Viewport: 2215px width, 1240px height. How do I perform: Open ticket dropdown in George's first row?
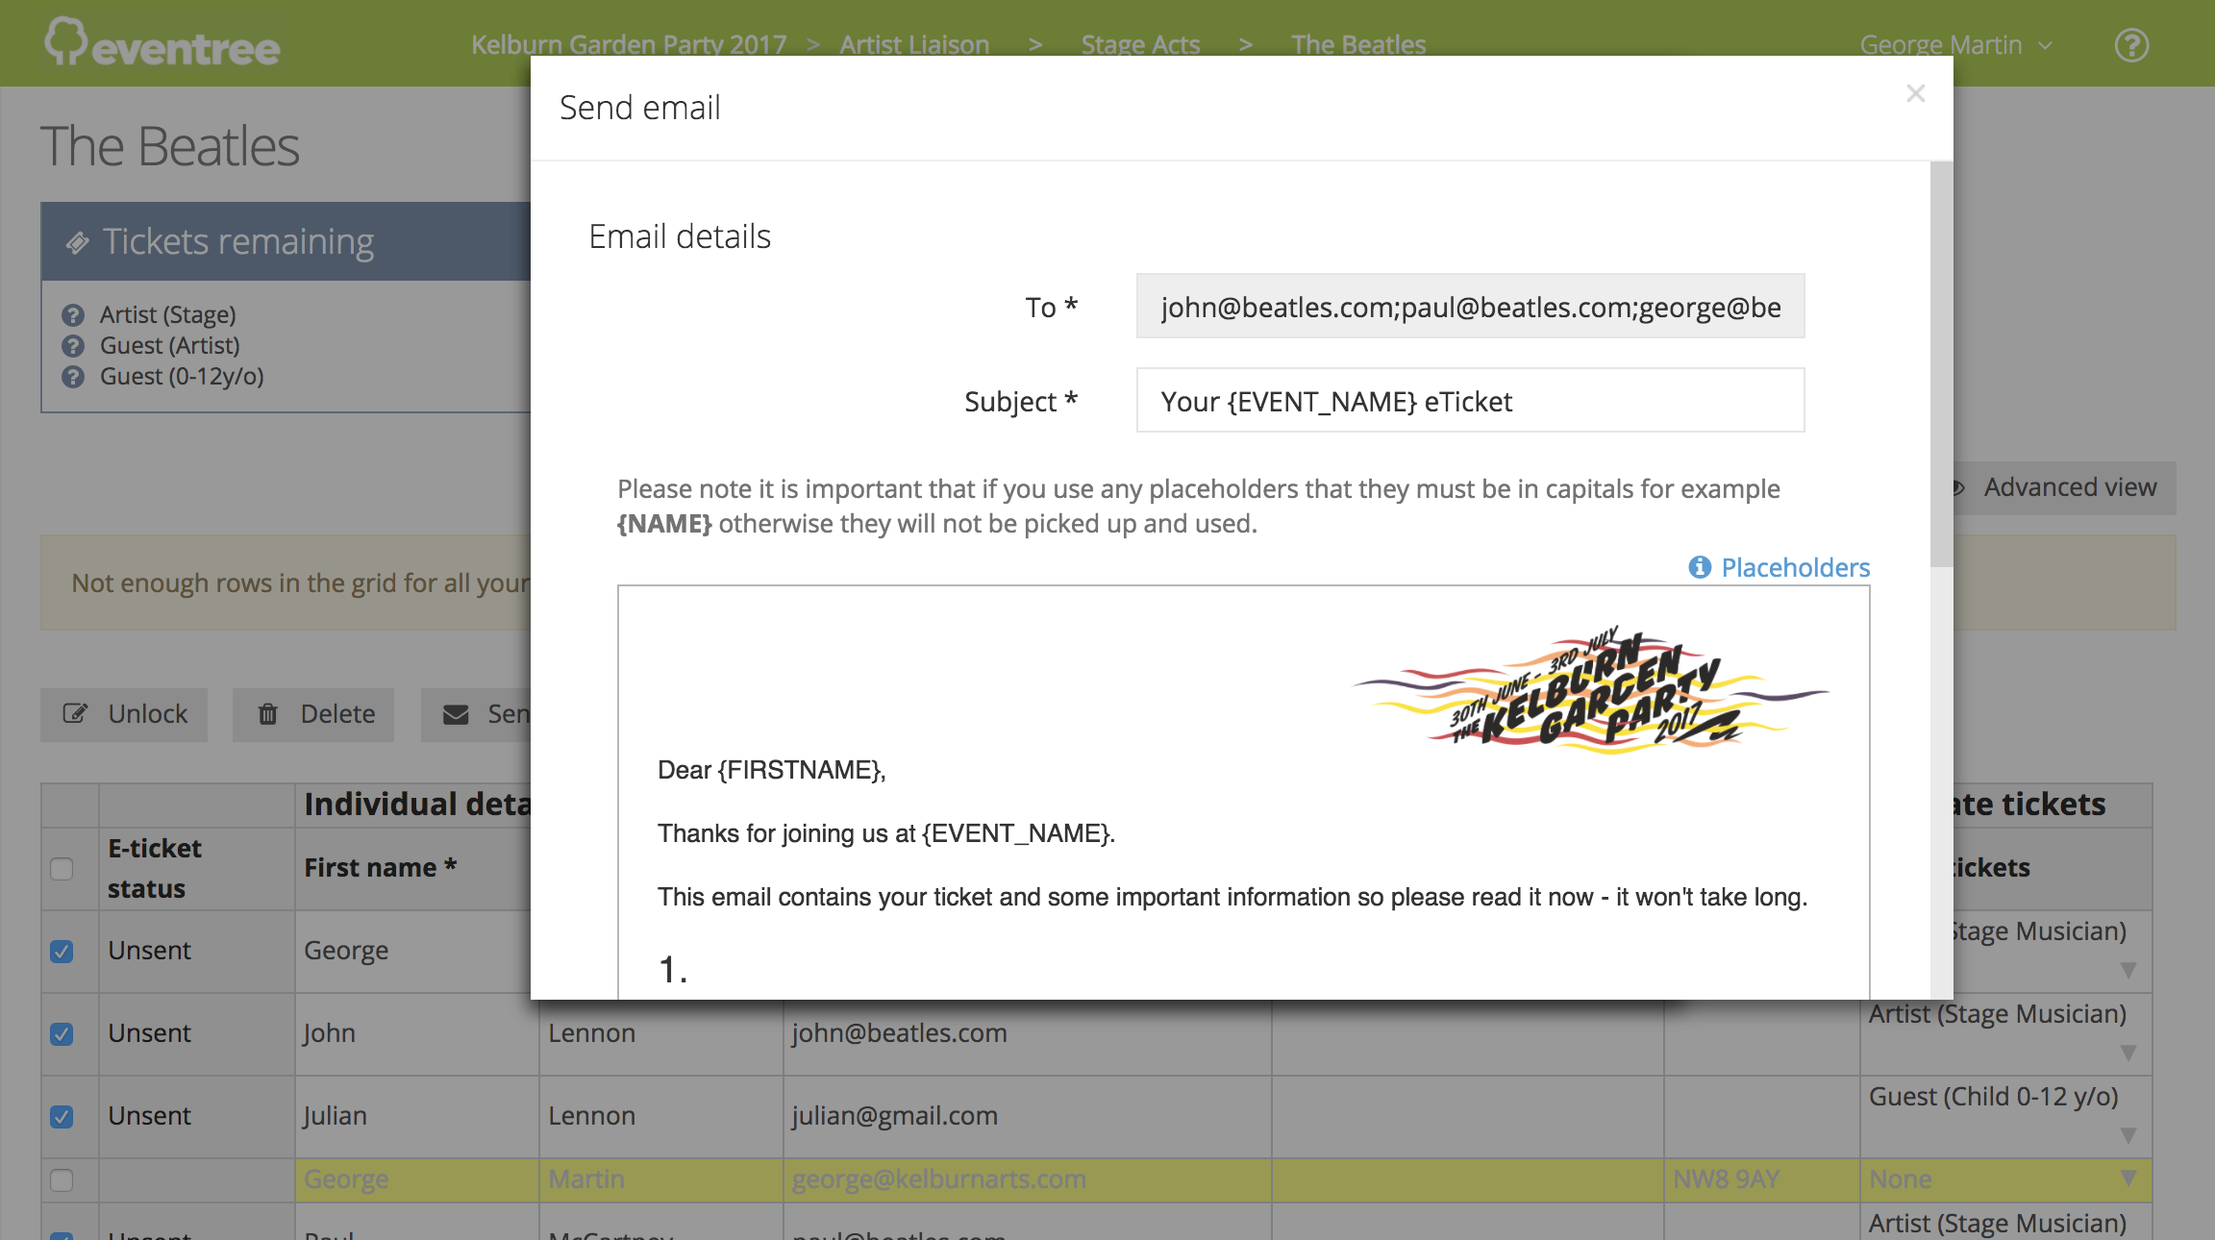[2128, 971]
